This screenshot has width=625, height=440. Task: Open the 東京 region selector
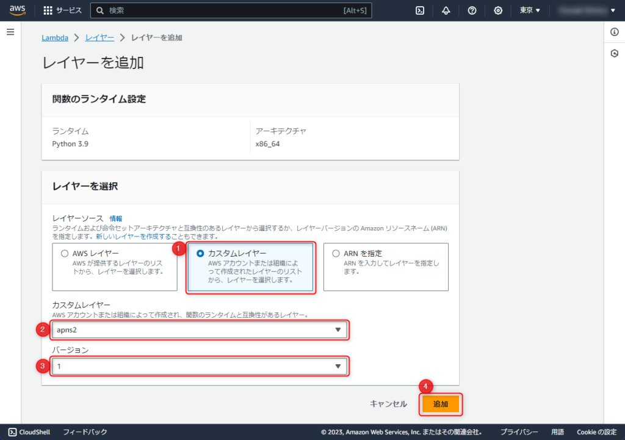point(530,10)
